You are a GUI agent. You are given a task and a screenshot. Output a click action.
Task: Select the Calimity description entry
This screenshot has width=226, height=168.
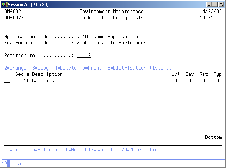[x=43, y=81]
